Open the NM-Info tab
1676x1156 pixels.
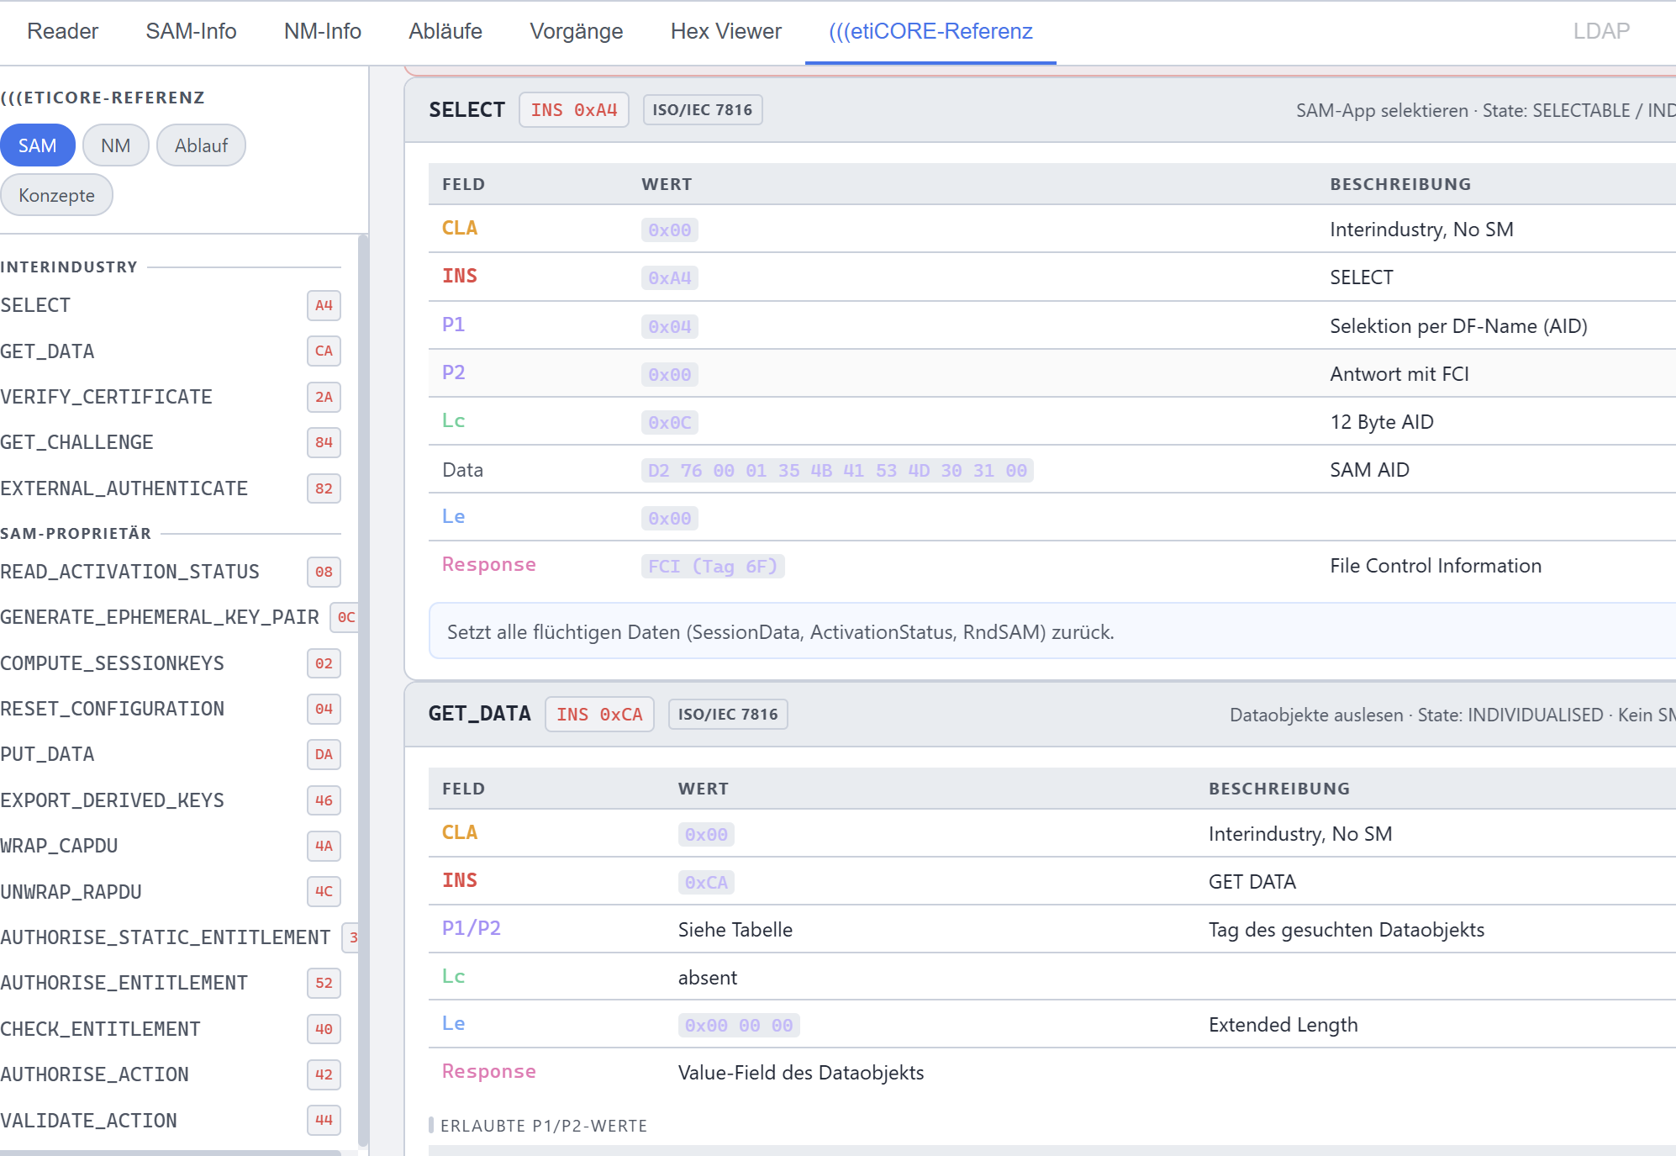click(322, 31)
